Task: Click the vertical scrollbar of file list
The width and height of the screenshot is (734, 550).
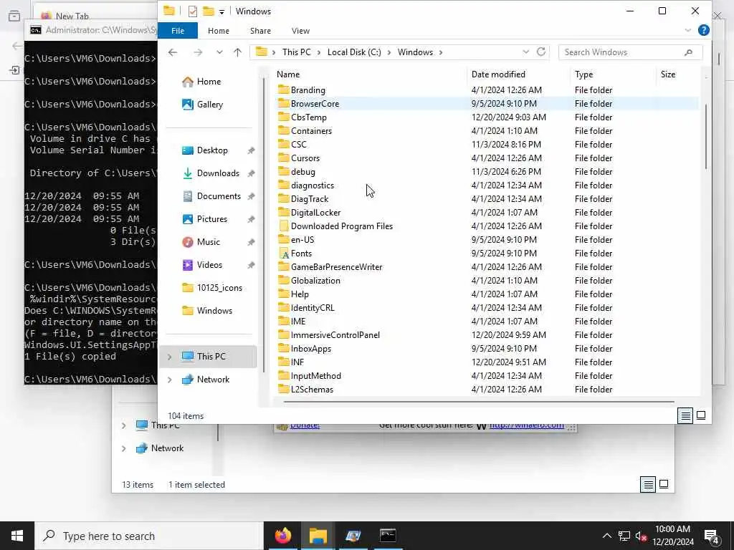Action: [x=706, y=135]
